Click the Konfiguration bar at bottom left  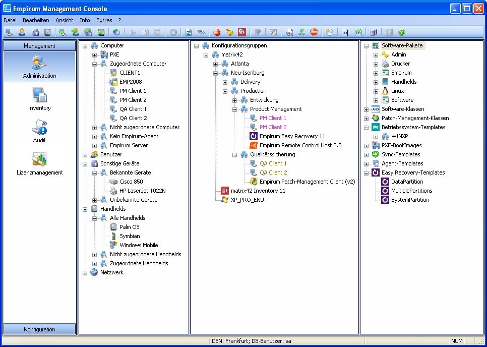(39, 329)
